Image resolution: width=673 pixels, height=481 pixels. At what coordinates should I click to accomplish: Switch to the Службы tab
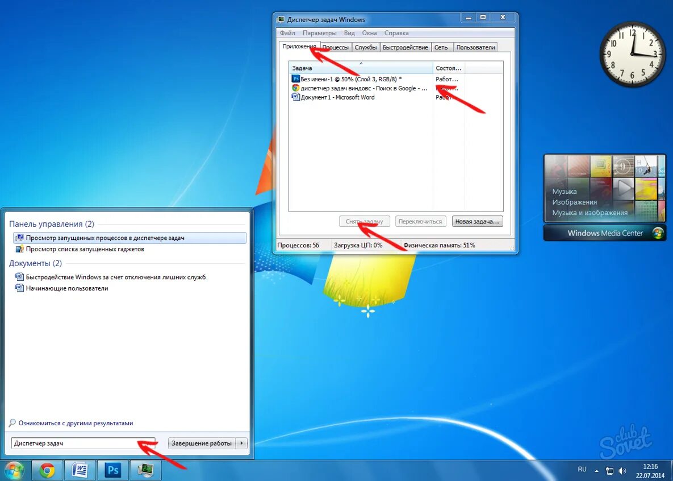(x=366, y=47)
